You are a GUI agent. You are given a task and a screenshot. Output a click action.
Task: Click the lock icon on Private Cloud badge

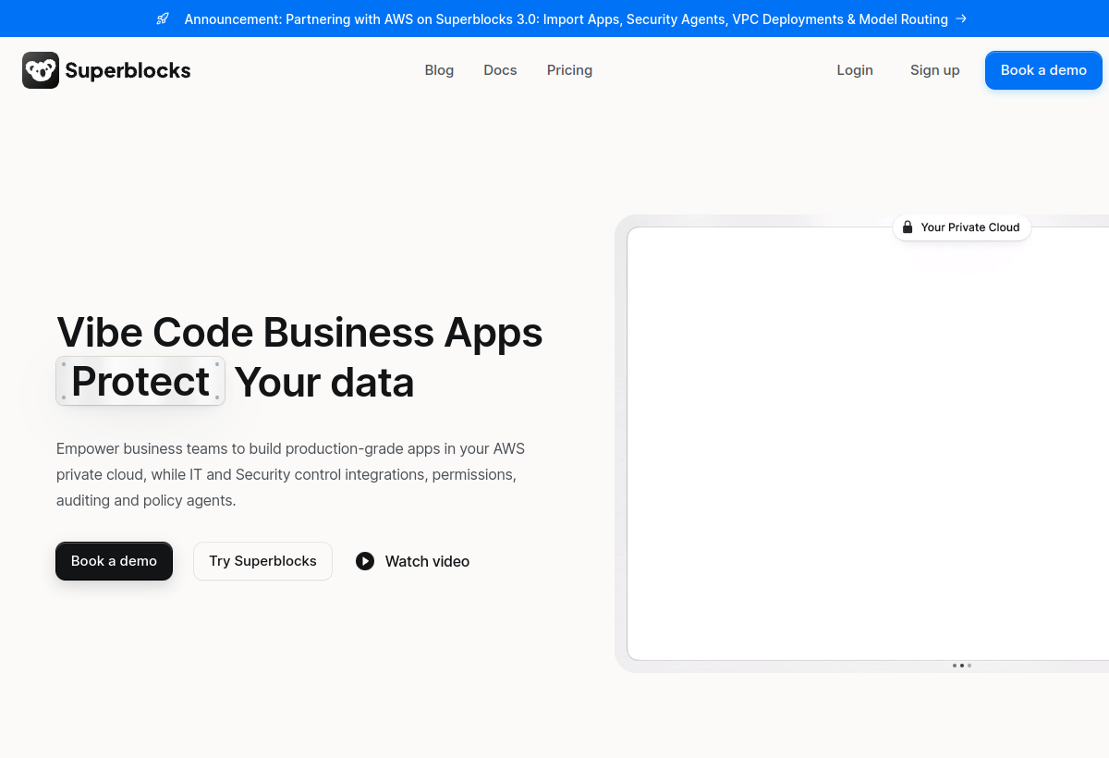(x=908, y=227)
